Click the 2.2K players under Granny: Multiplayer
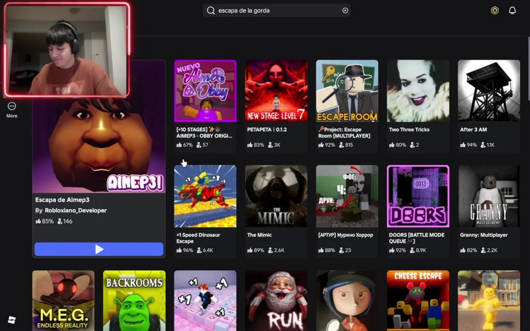Screen dimensions: 530x331 coord(489,250)
